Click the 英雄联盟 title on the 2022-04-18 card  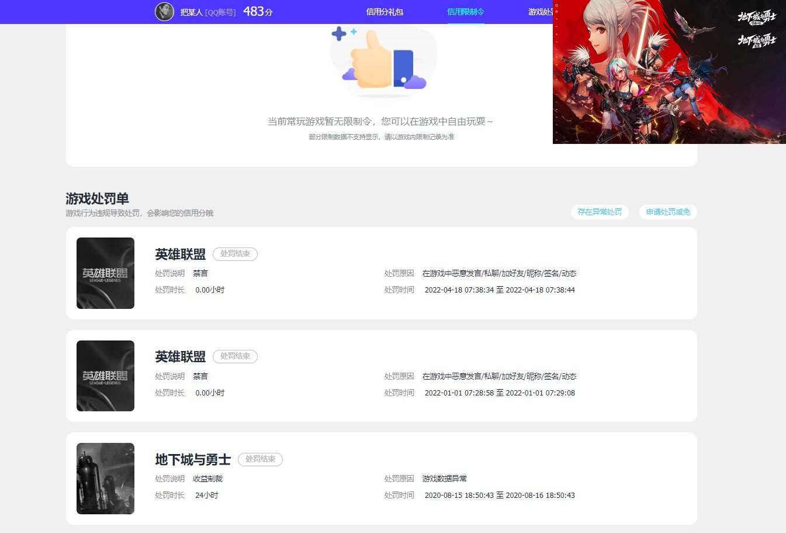[x=180, y=254]
